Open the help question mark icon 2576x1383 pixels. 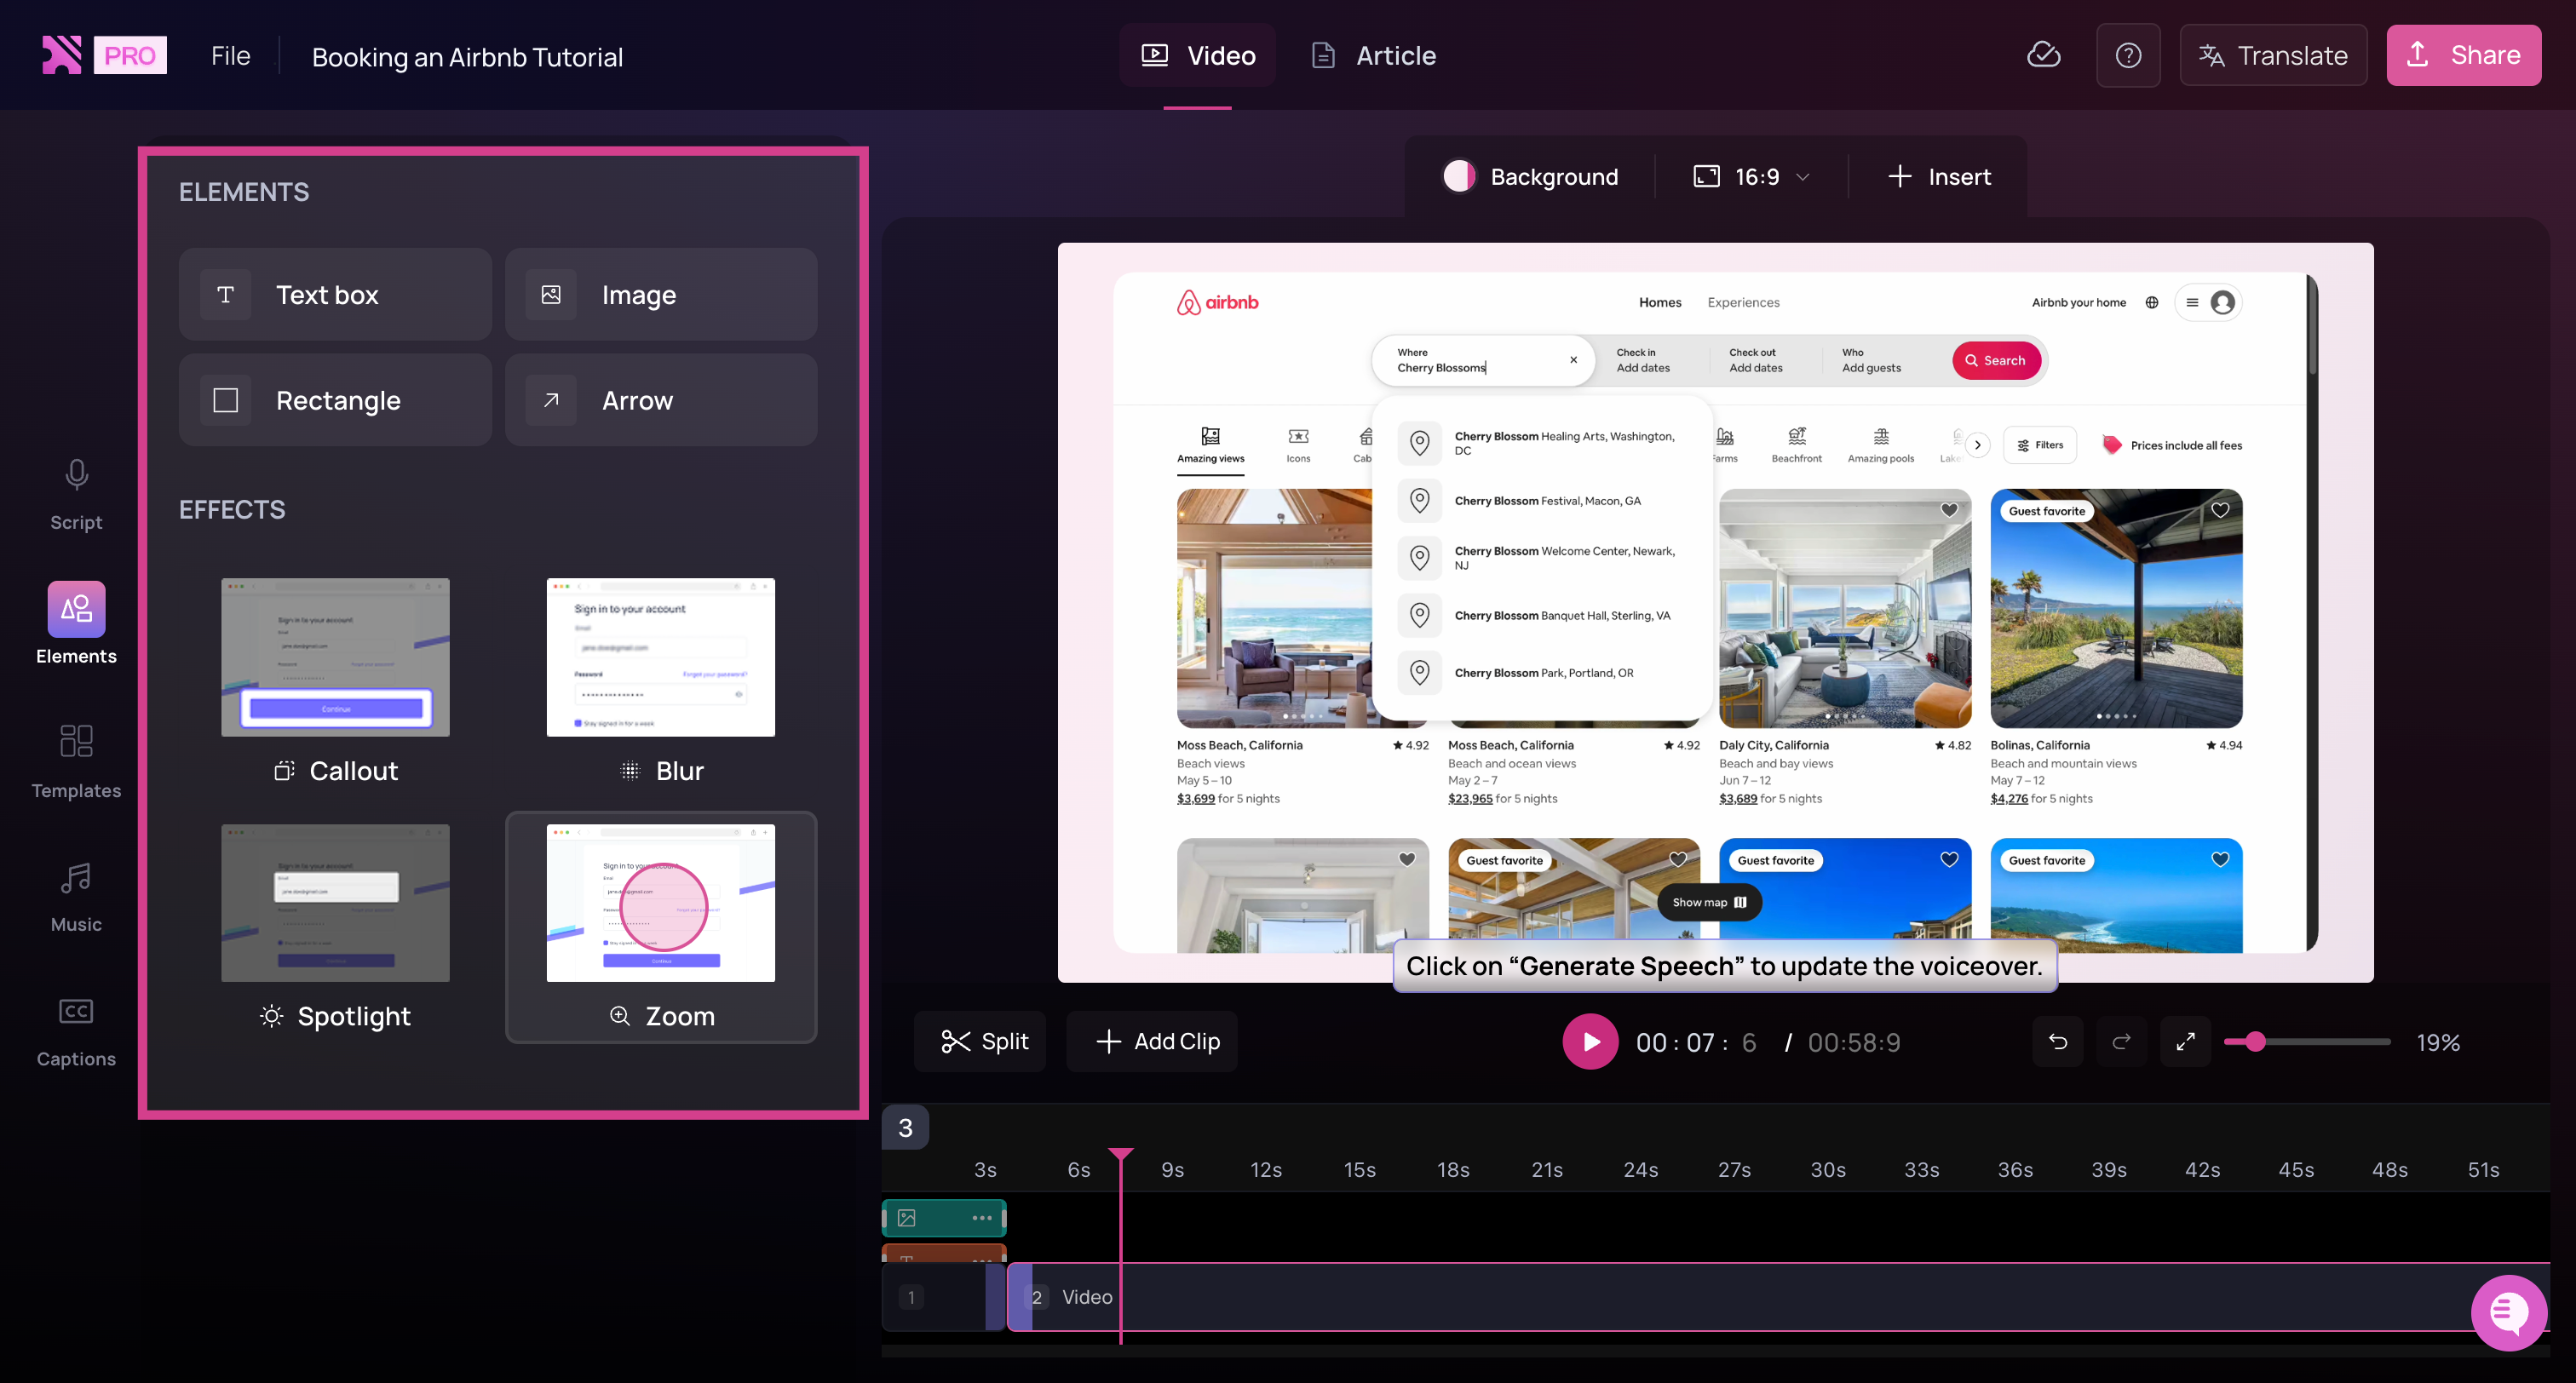click(x=2128, y=55)
